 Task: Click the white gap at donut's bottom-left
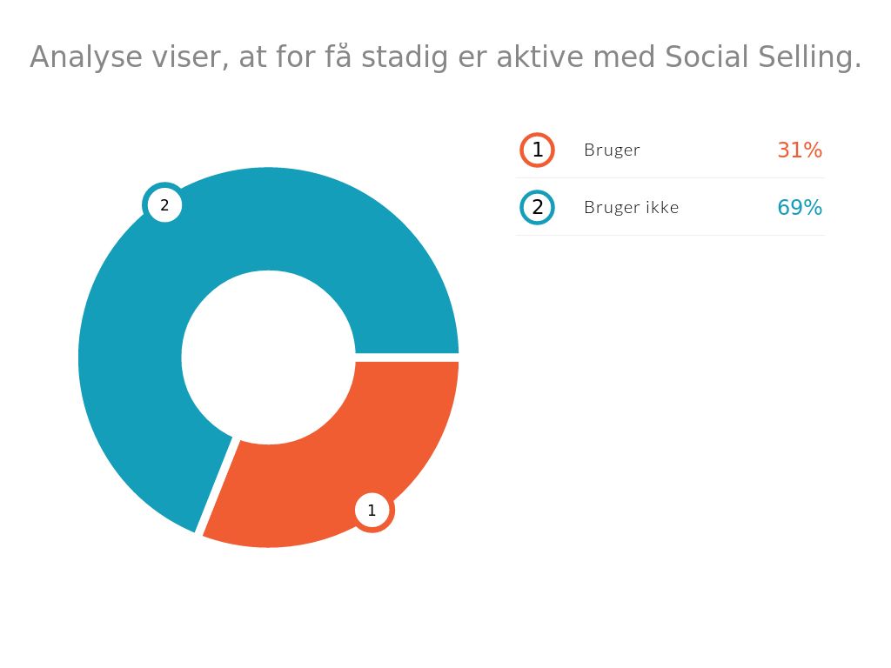pyautogui.click(x=216, y=485)
